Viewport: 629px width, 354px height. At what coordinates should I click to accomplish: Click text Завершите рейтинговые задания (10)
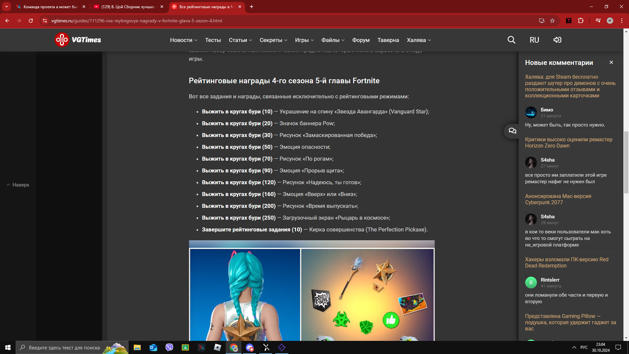click(252, 229)
